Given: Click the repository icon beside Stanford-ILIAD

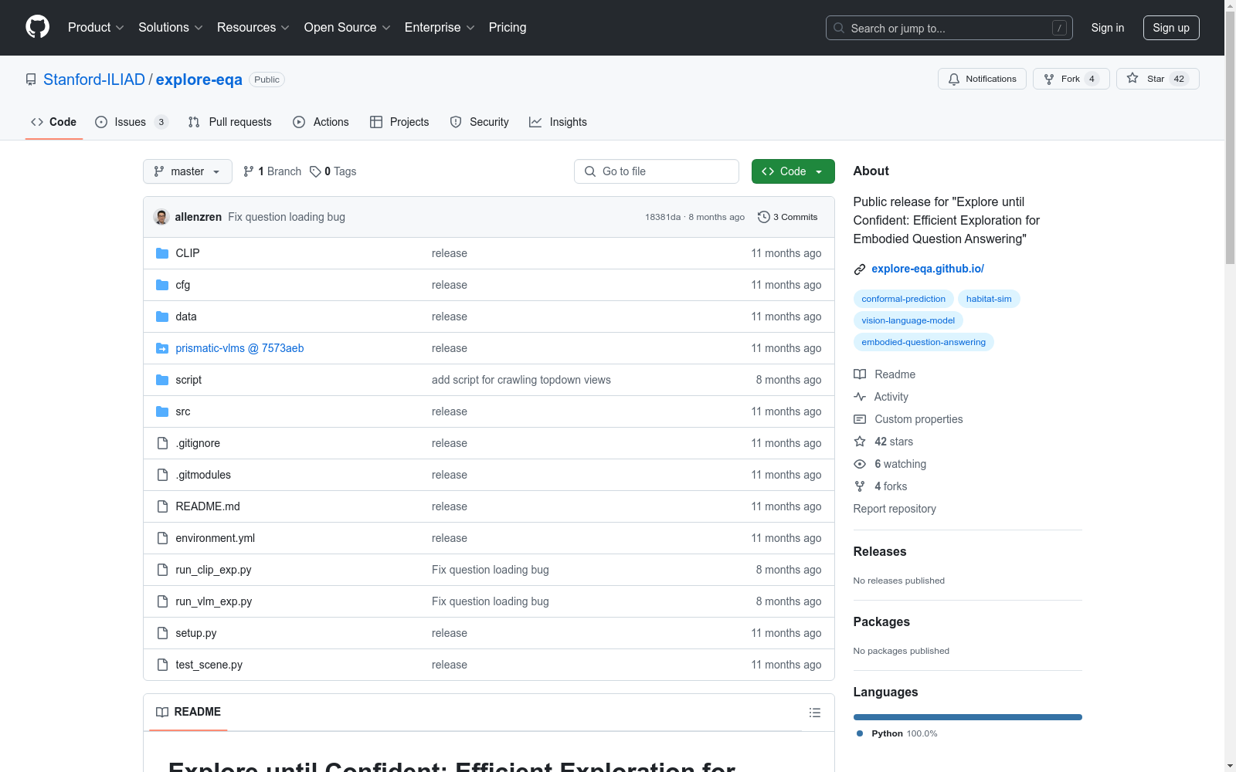Looking at the screenshot, I should (x=31, y=80).
